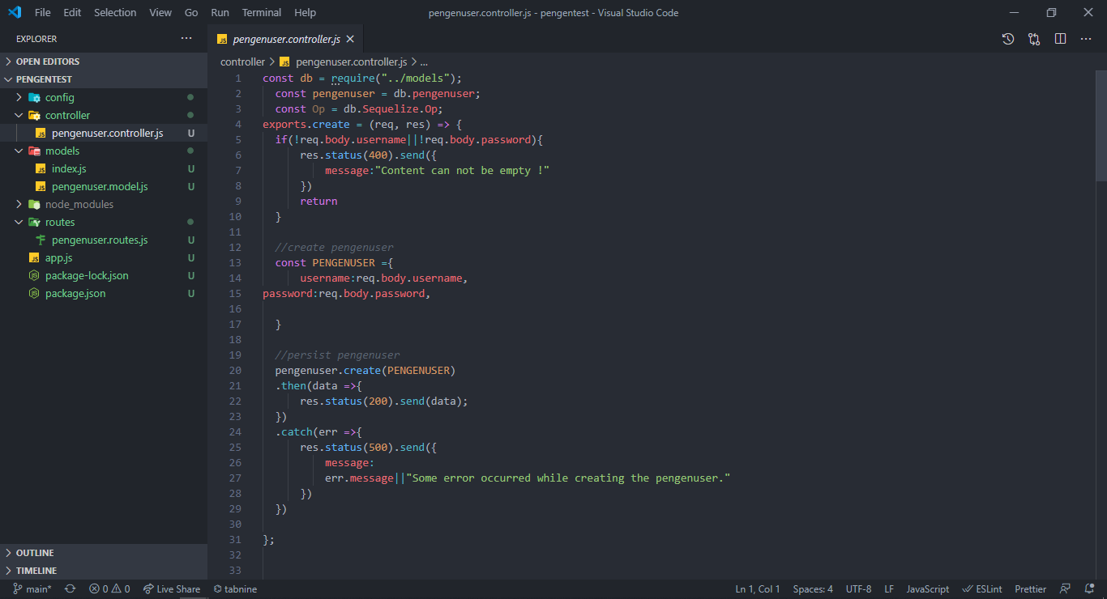Expand the node_modules folder

click(104, 204)
